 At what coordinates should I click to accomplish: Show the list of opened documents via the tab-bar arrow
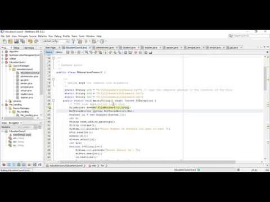pos(264,47)
